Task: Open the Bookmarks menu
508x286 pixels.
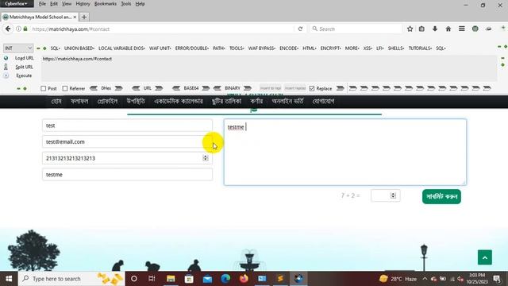Action: pos(106,4)
